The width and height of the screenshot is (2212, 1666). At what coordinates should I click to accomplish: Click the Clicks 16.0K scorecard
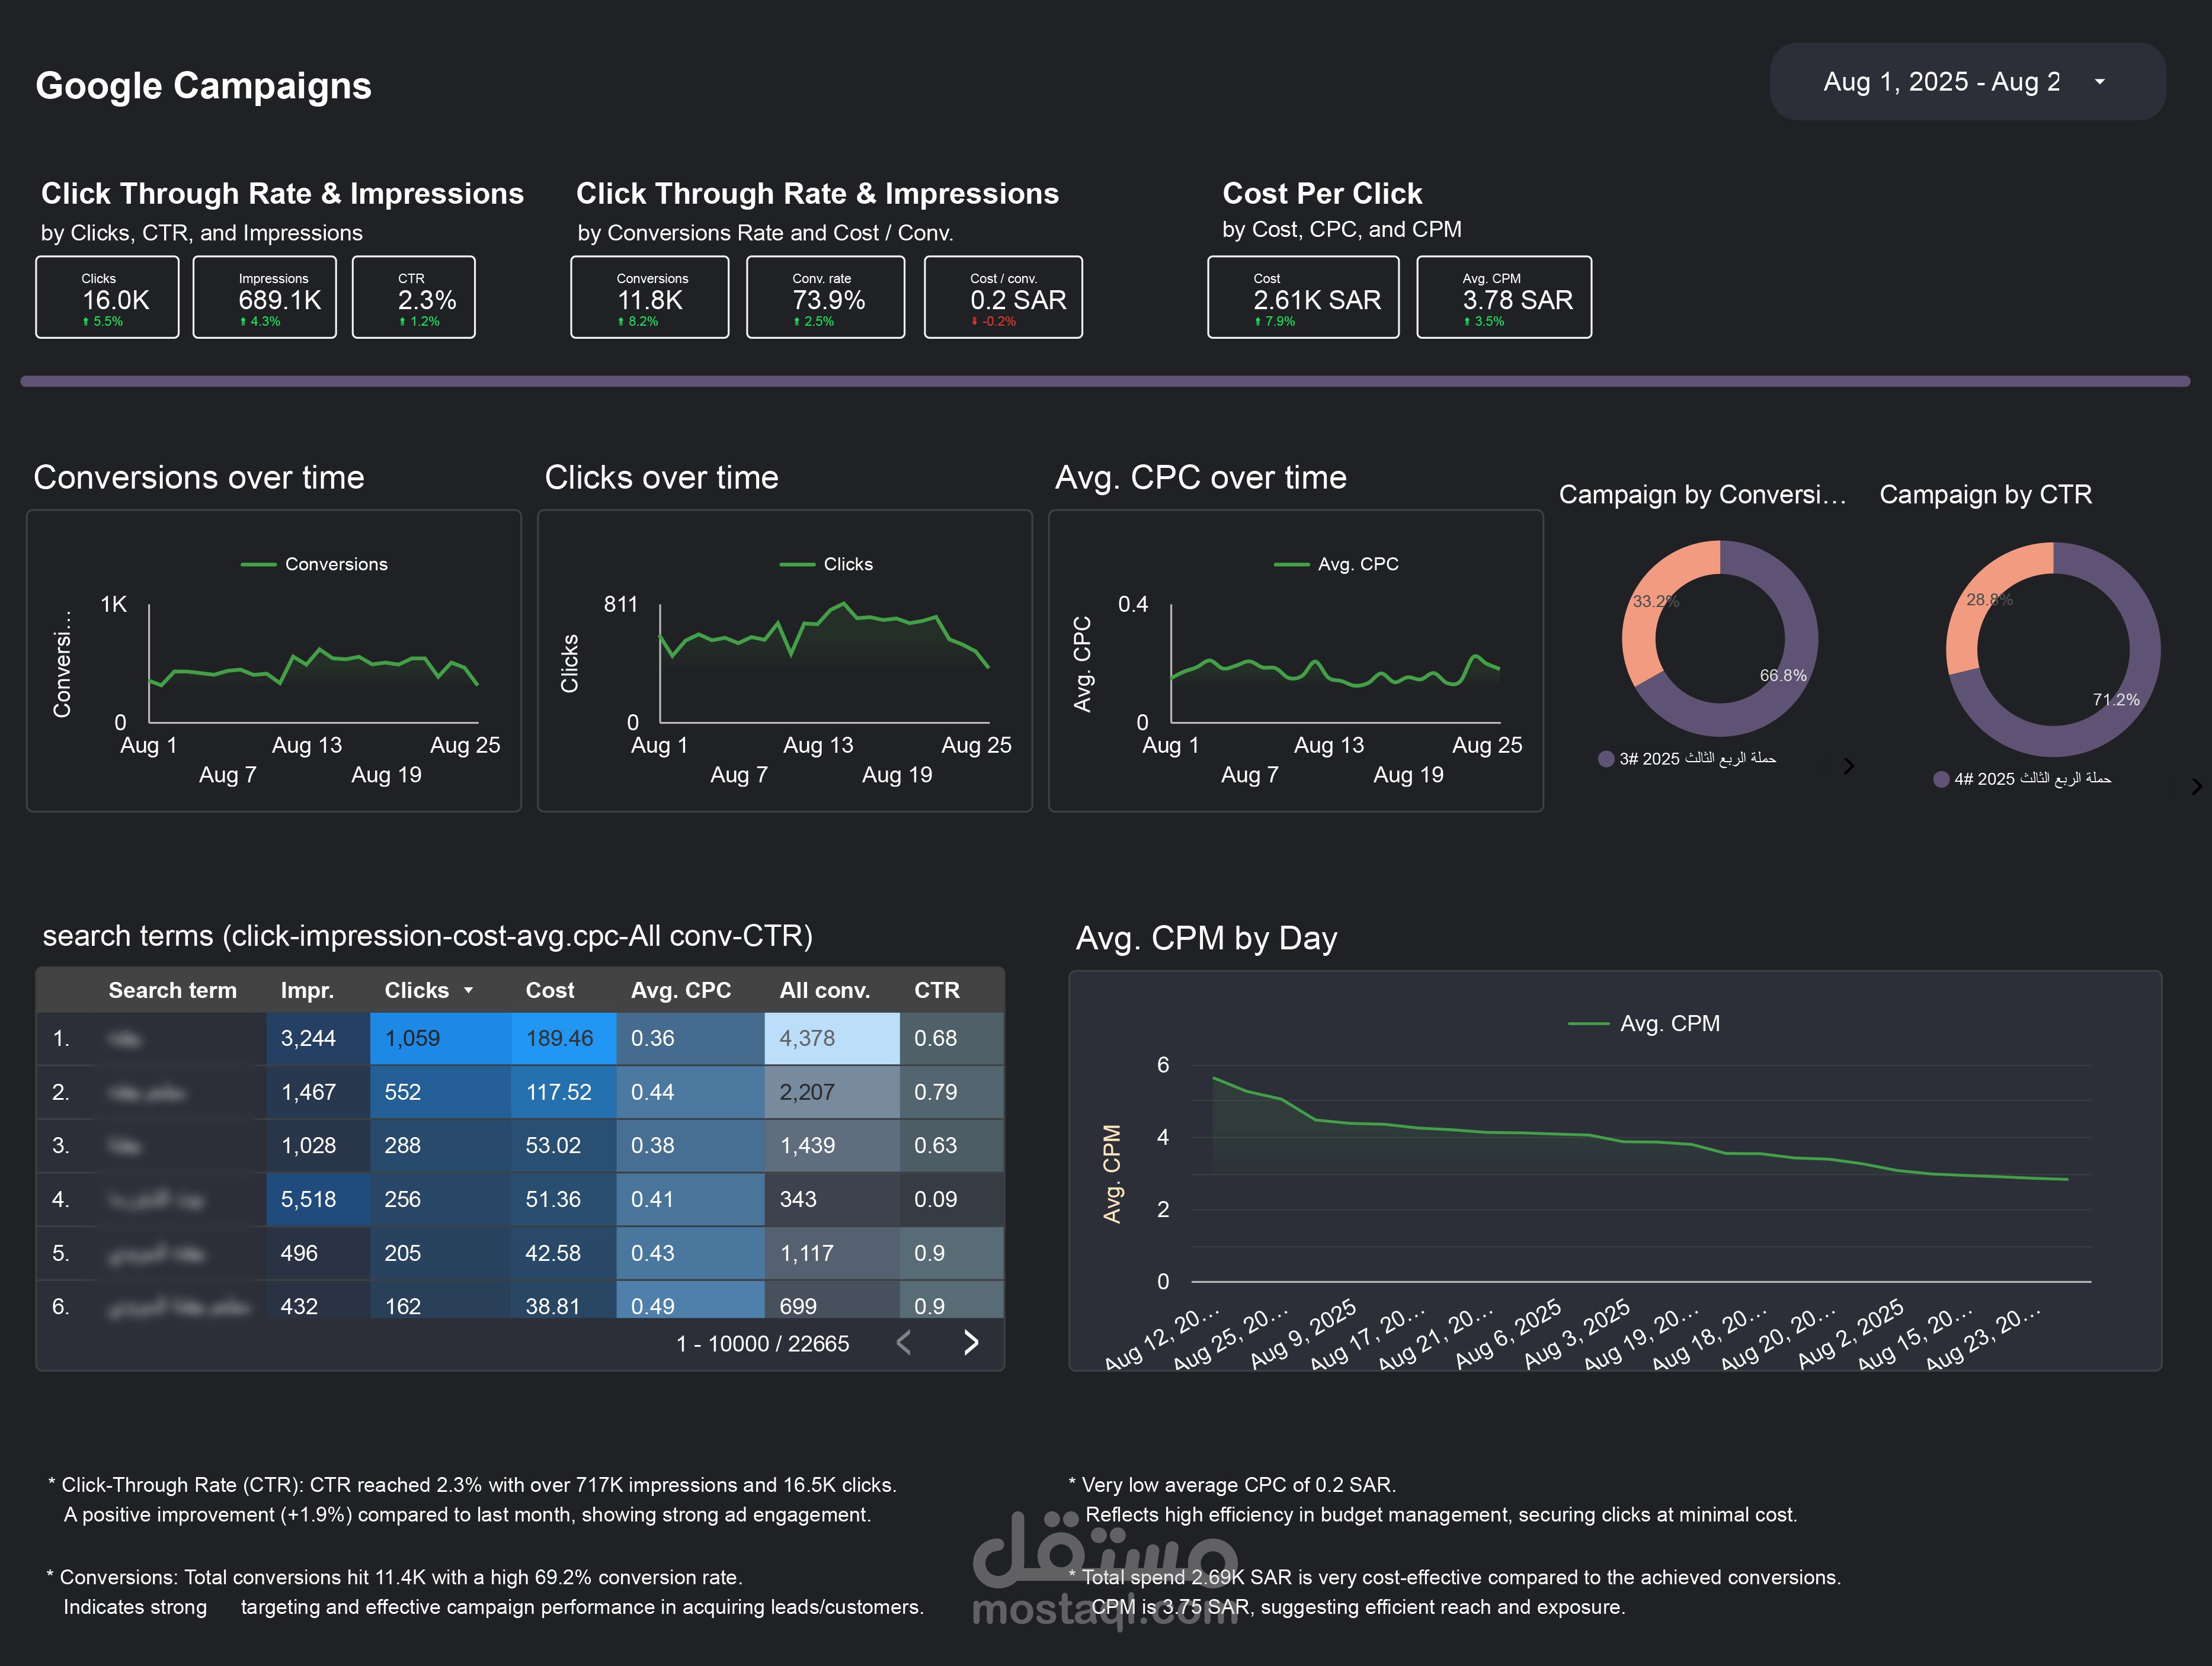pyautogui.click(x=107, y=297)
